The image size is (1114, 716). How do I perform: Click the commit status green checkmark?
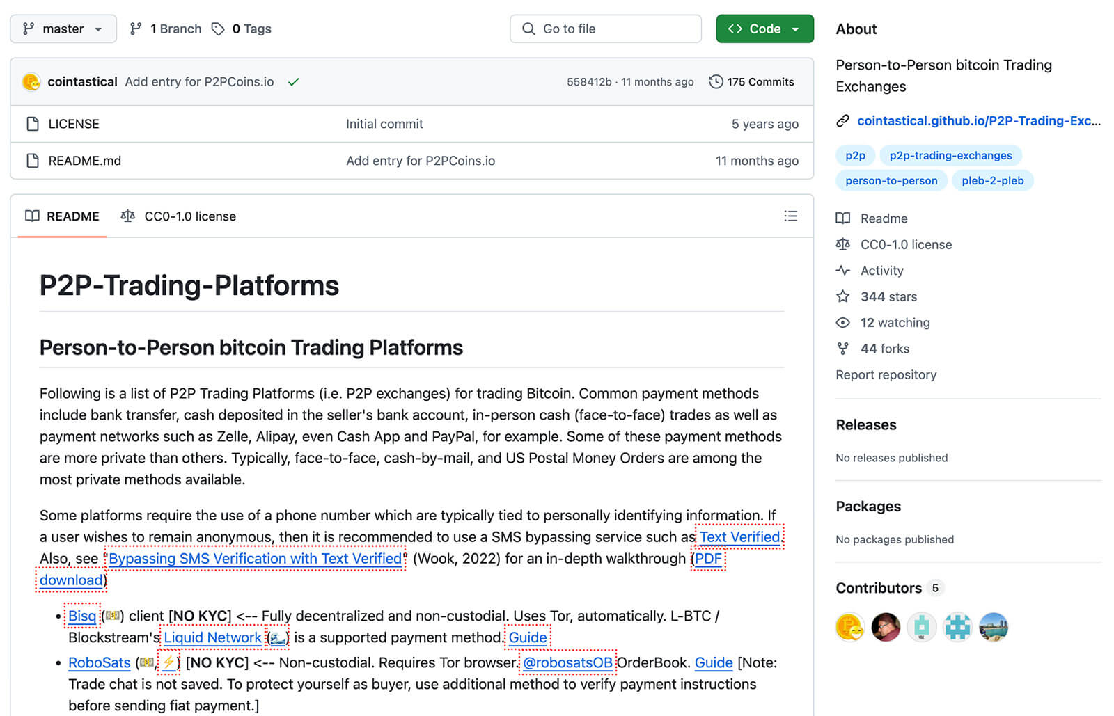294,82
